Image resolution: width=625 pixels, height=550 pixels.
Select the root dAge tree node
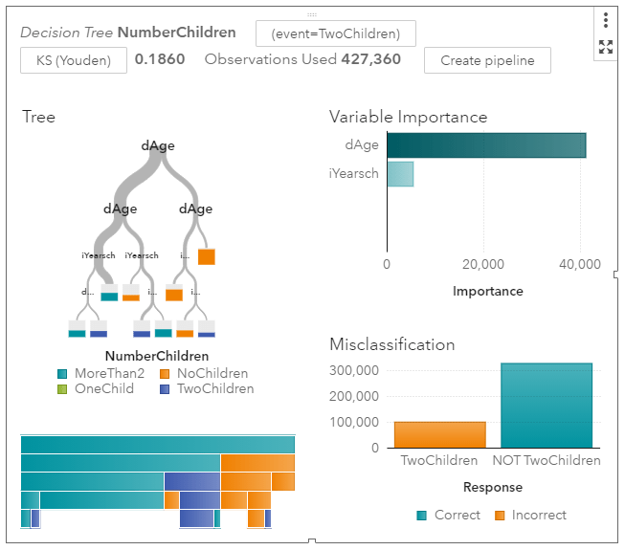tap(158, 145)
